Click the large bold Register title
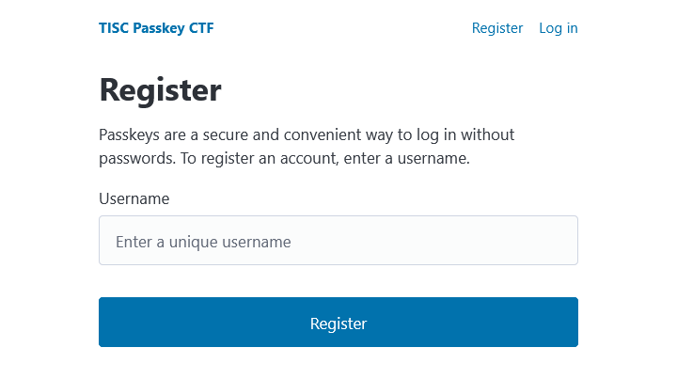 click(x=160, y=90)
